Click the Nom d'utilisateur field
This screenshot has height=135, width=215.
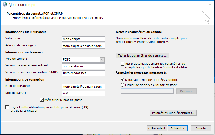click(83, 87)
